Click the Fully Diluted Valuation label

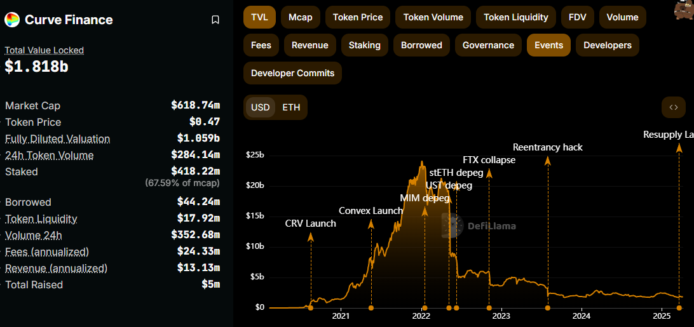(58, 139)
